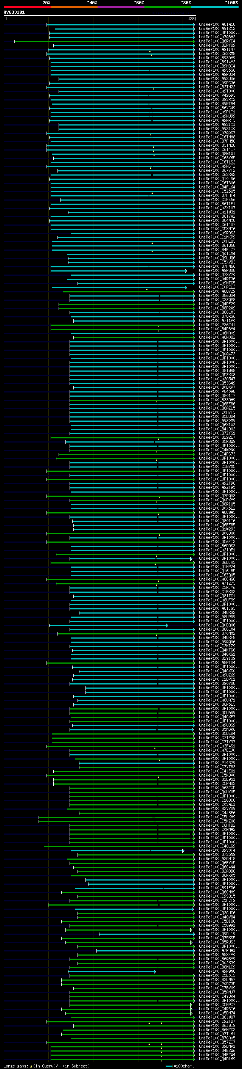Screen dimensions: 242x1069
Task: Click the query end position label 428
Action: [x=191, y=19]
